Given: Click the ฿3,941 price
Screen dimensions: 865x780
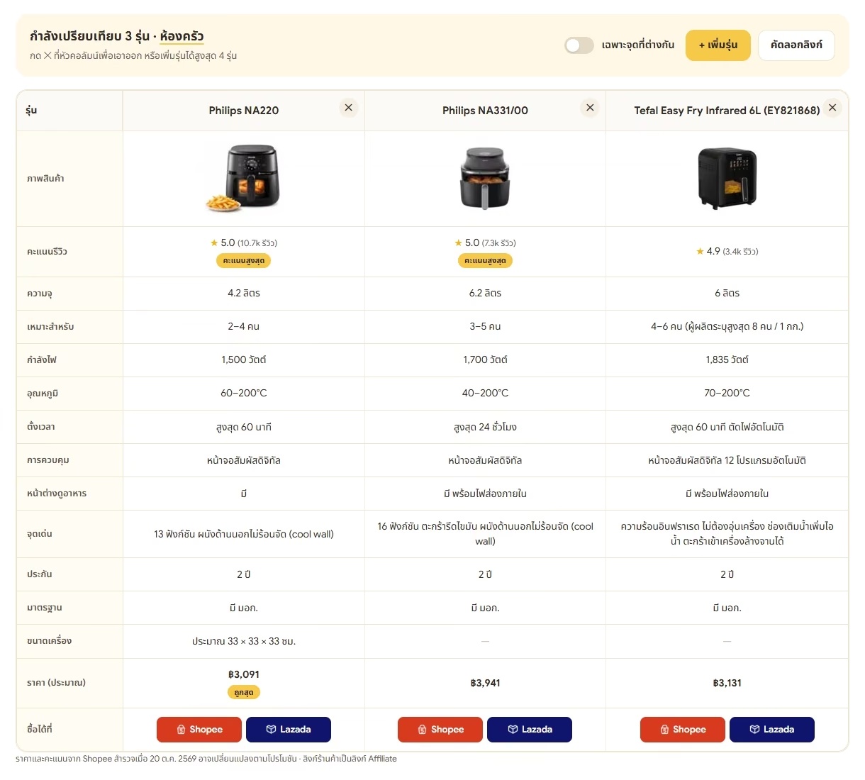Looking at the screenshot, I should [x=485, y=683].
